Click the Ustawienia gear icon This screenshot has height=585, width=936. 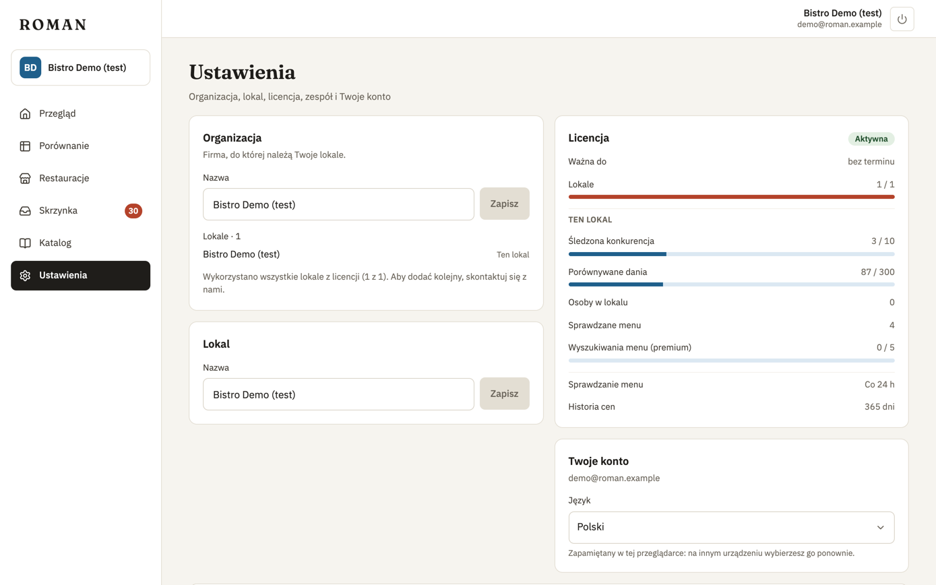pos(25,275)
